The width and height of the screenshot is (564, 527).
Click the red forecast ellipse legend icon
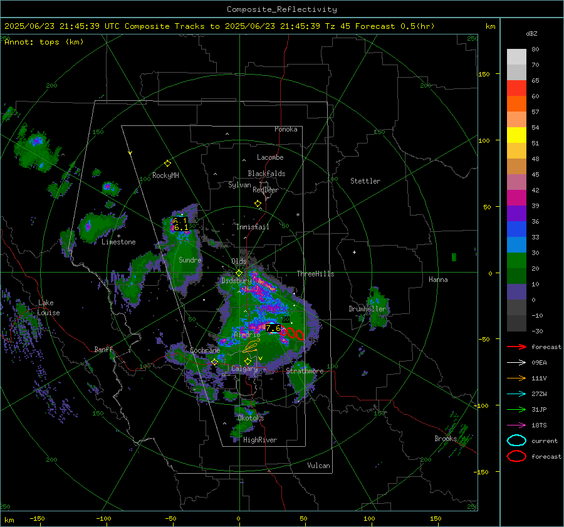coord(516,456)
